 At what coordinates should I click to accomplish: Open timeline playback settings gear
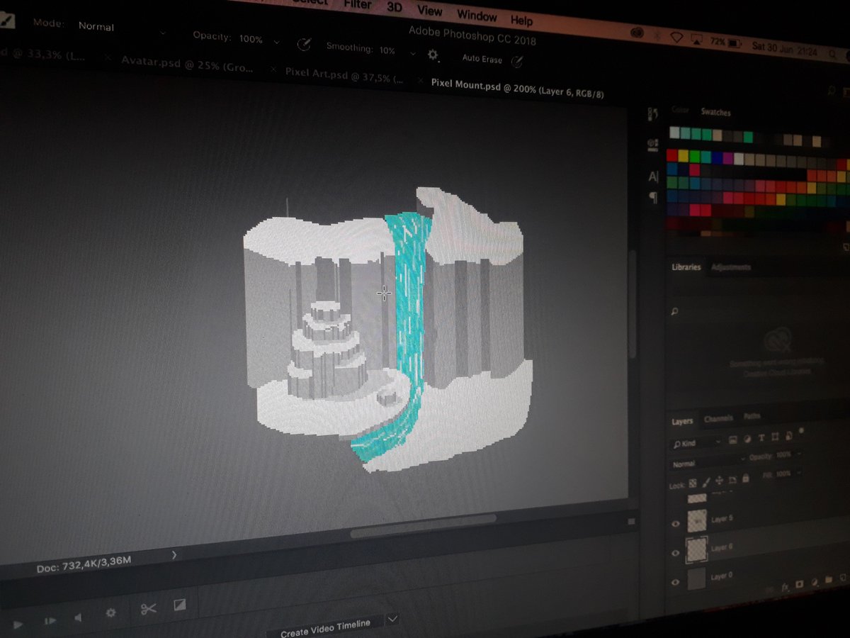tap(111, 613)
